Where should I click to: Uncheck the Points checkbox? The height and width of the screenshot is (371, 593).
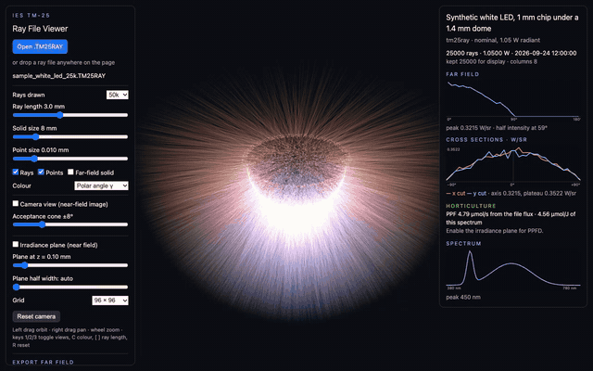coord(41,172)
